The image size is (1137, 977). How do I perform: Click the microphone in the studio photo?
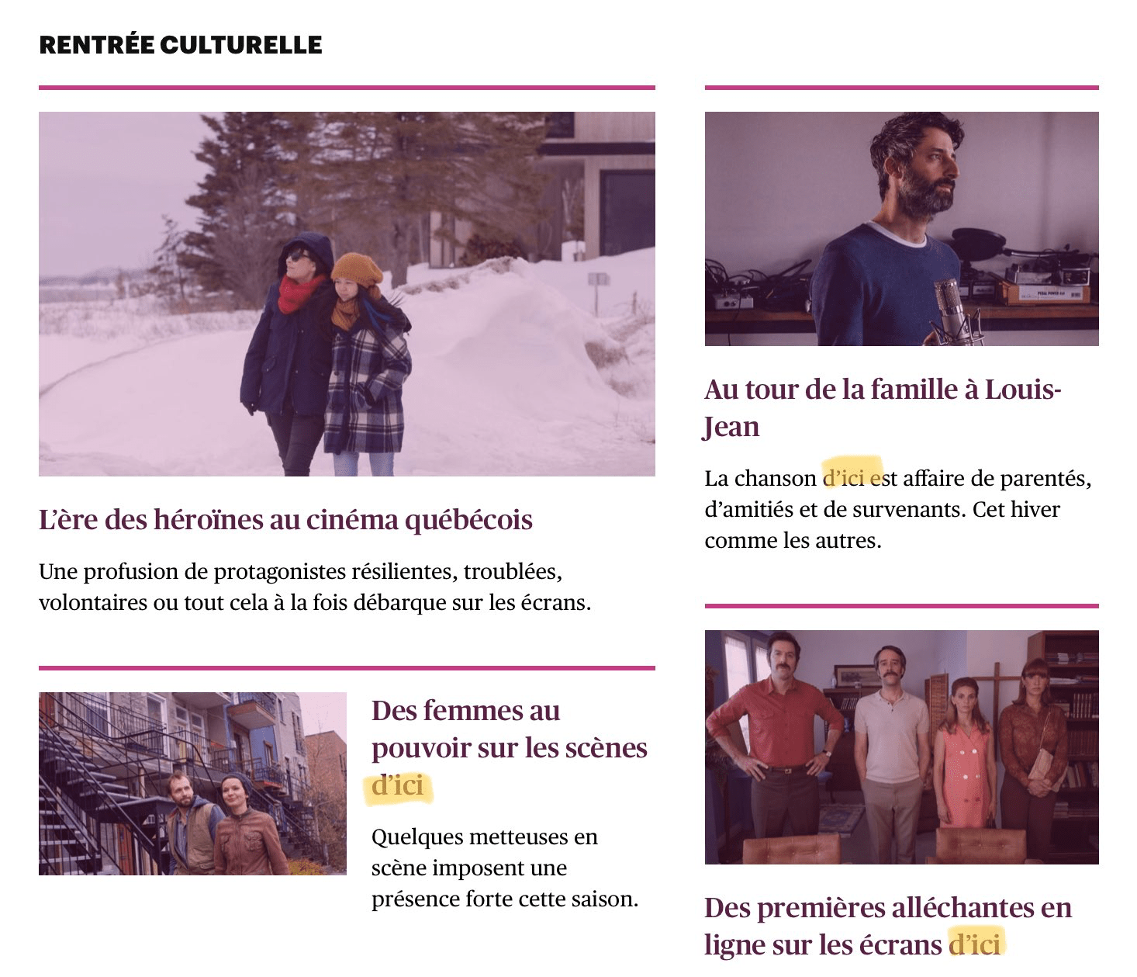coord(952,310)
